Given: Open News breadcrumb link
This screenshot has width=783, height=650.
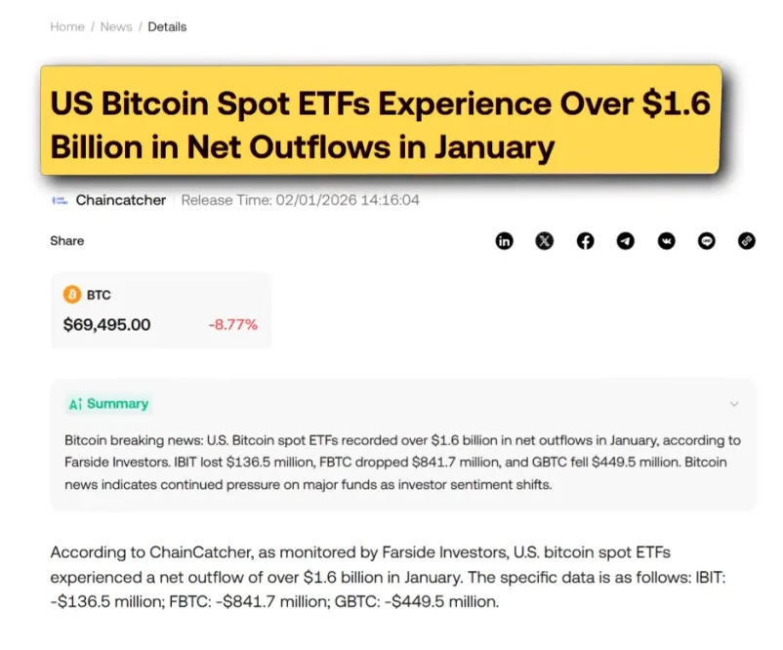Looking at the screenshot, I should (116, 26).
